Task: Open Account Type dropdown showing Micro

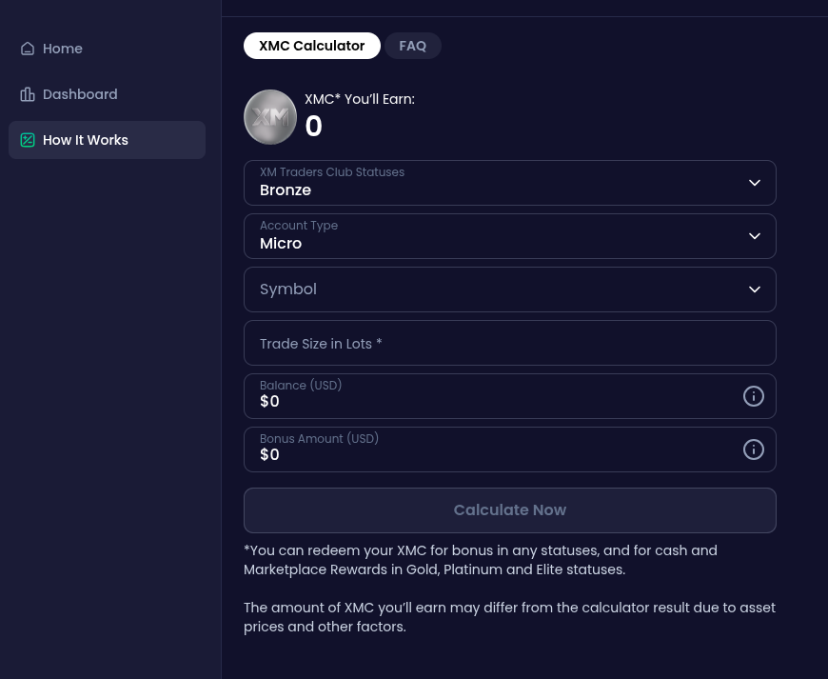Action: tap(509, 236)
